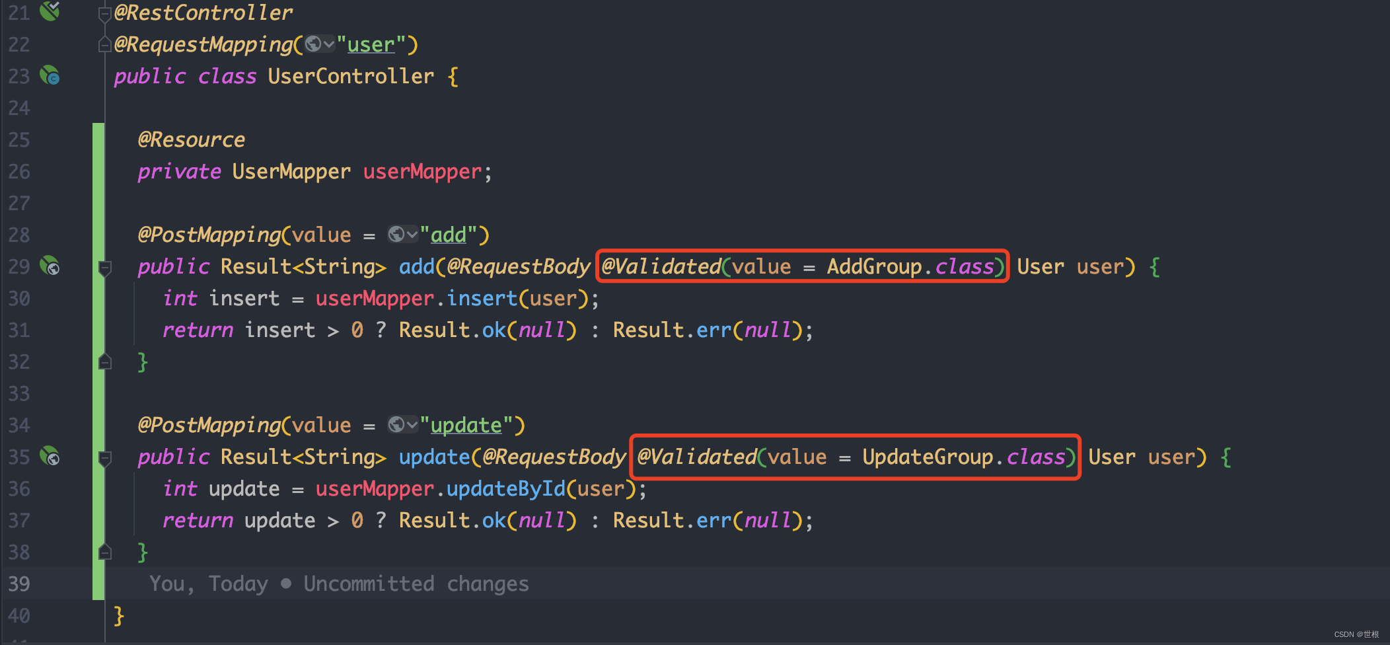This screenshot has height=645, width=1390.
Task: Open the globe URL icon before "update"
Action: click(x=396, y=425)
